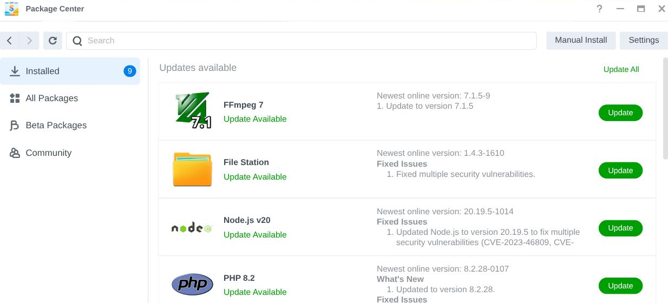Open Beta Packages section

pos(56,125)
